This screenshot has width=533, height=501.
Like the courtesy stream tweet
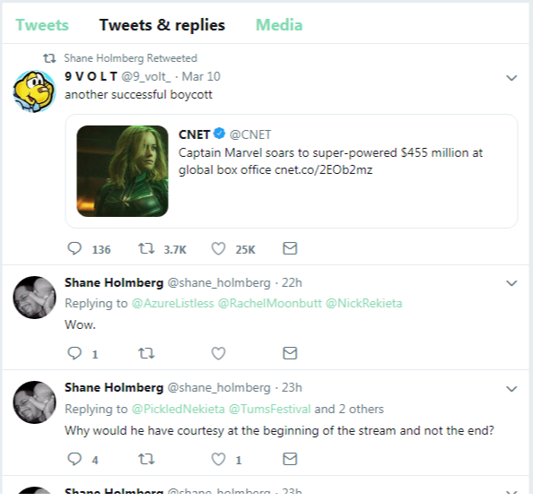click(x=218, y=459)
